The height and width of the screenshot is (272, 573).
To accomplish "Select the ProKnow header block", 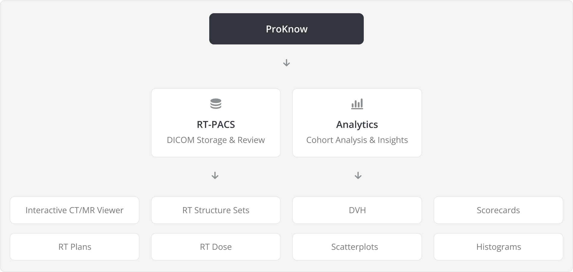I will click(x=286, y=29).
